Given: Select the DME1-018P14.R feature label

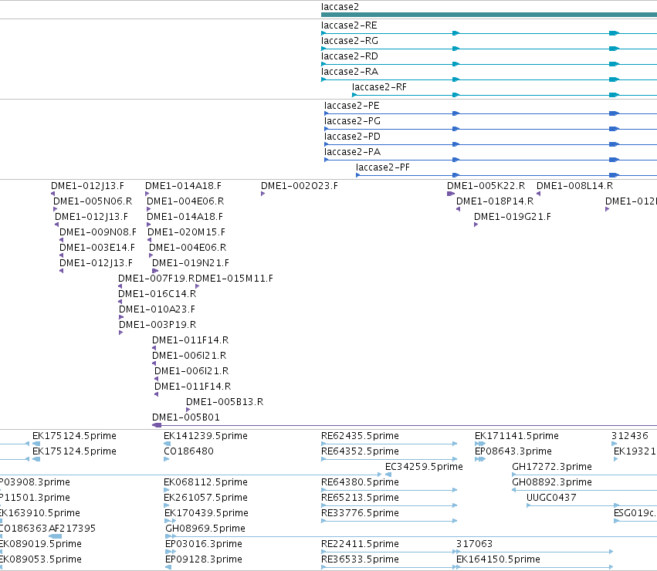Looking at the screenshot, I should [x=495, y=201].
